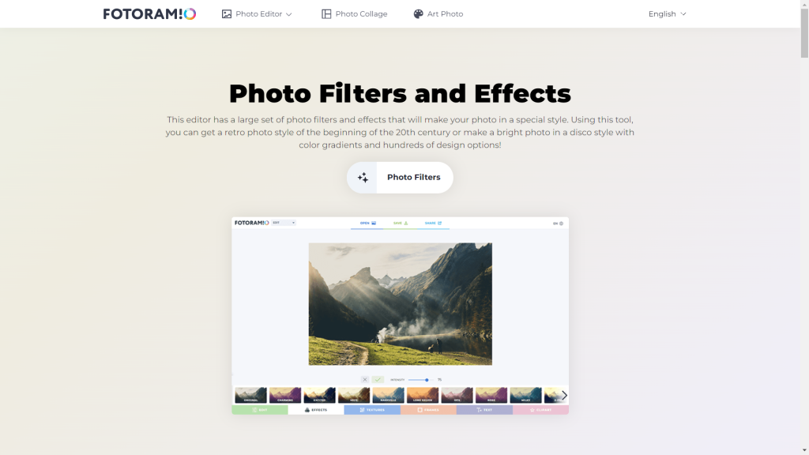809x455 pixels.
Task: Open the Edit mode dropdown in preview
Action: coord(284,223)
